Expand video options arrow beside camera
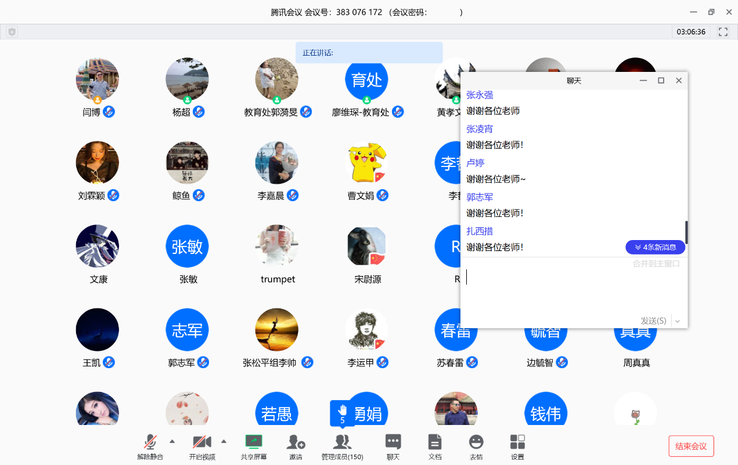Screen dimensions: 738x465 tap(224, 440)
